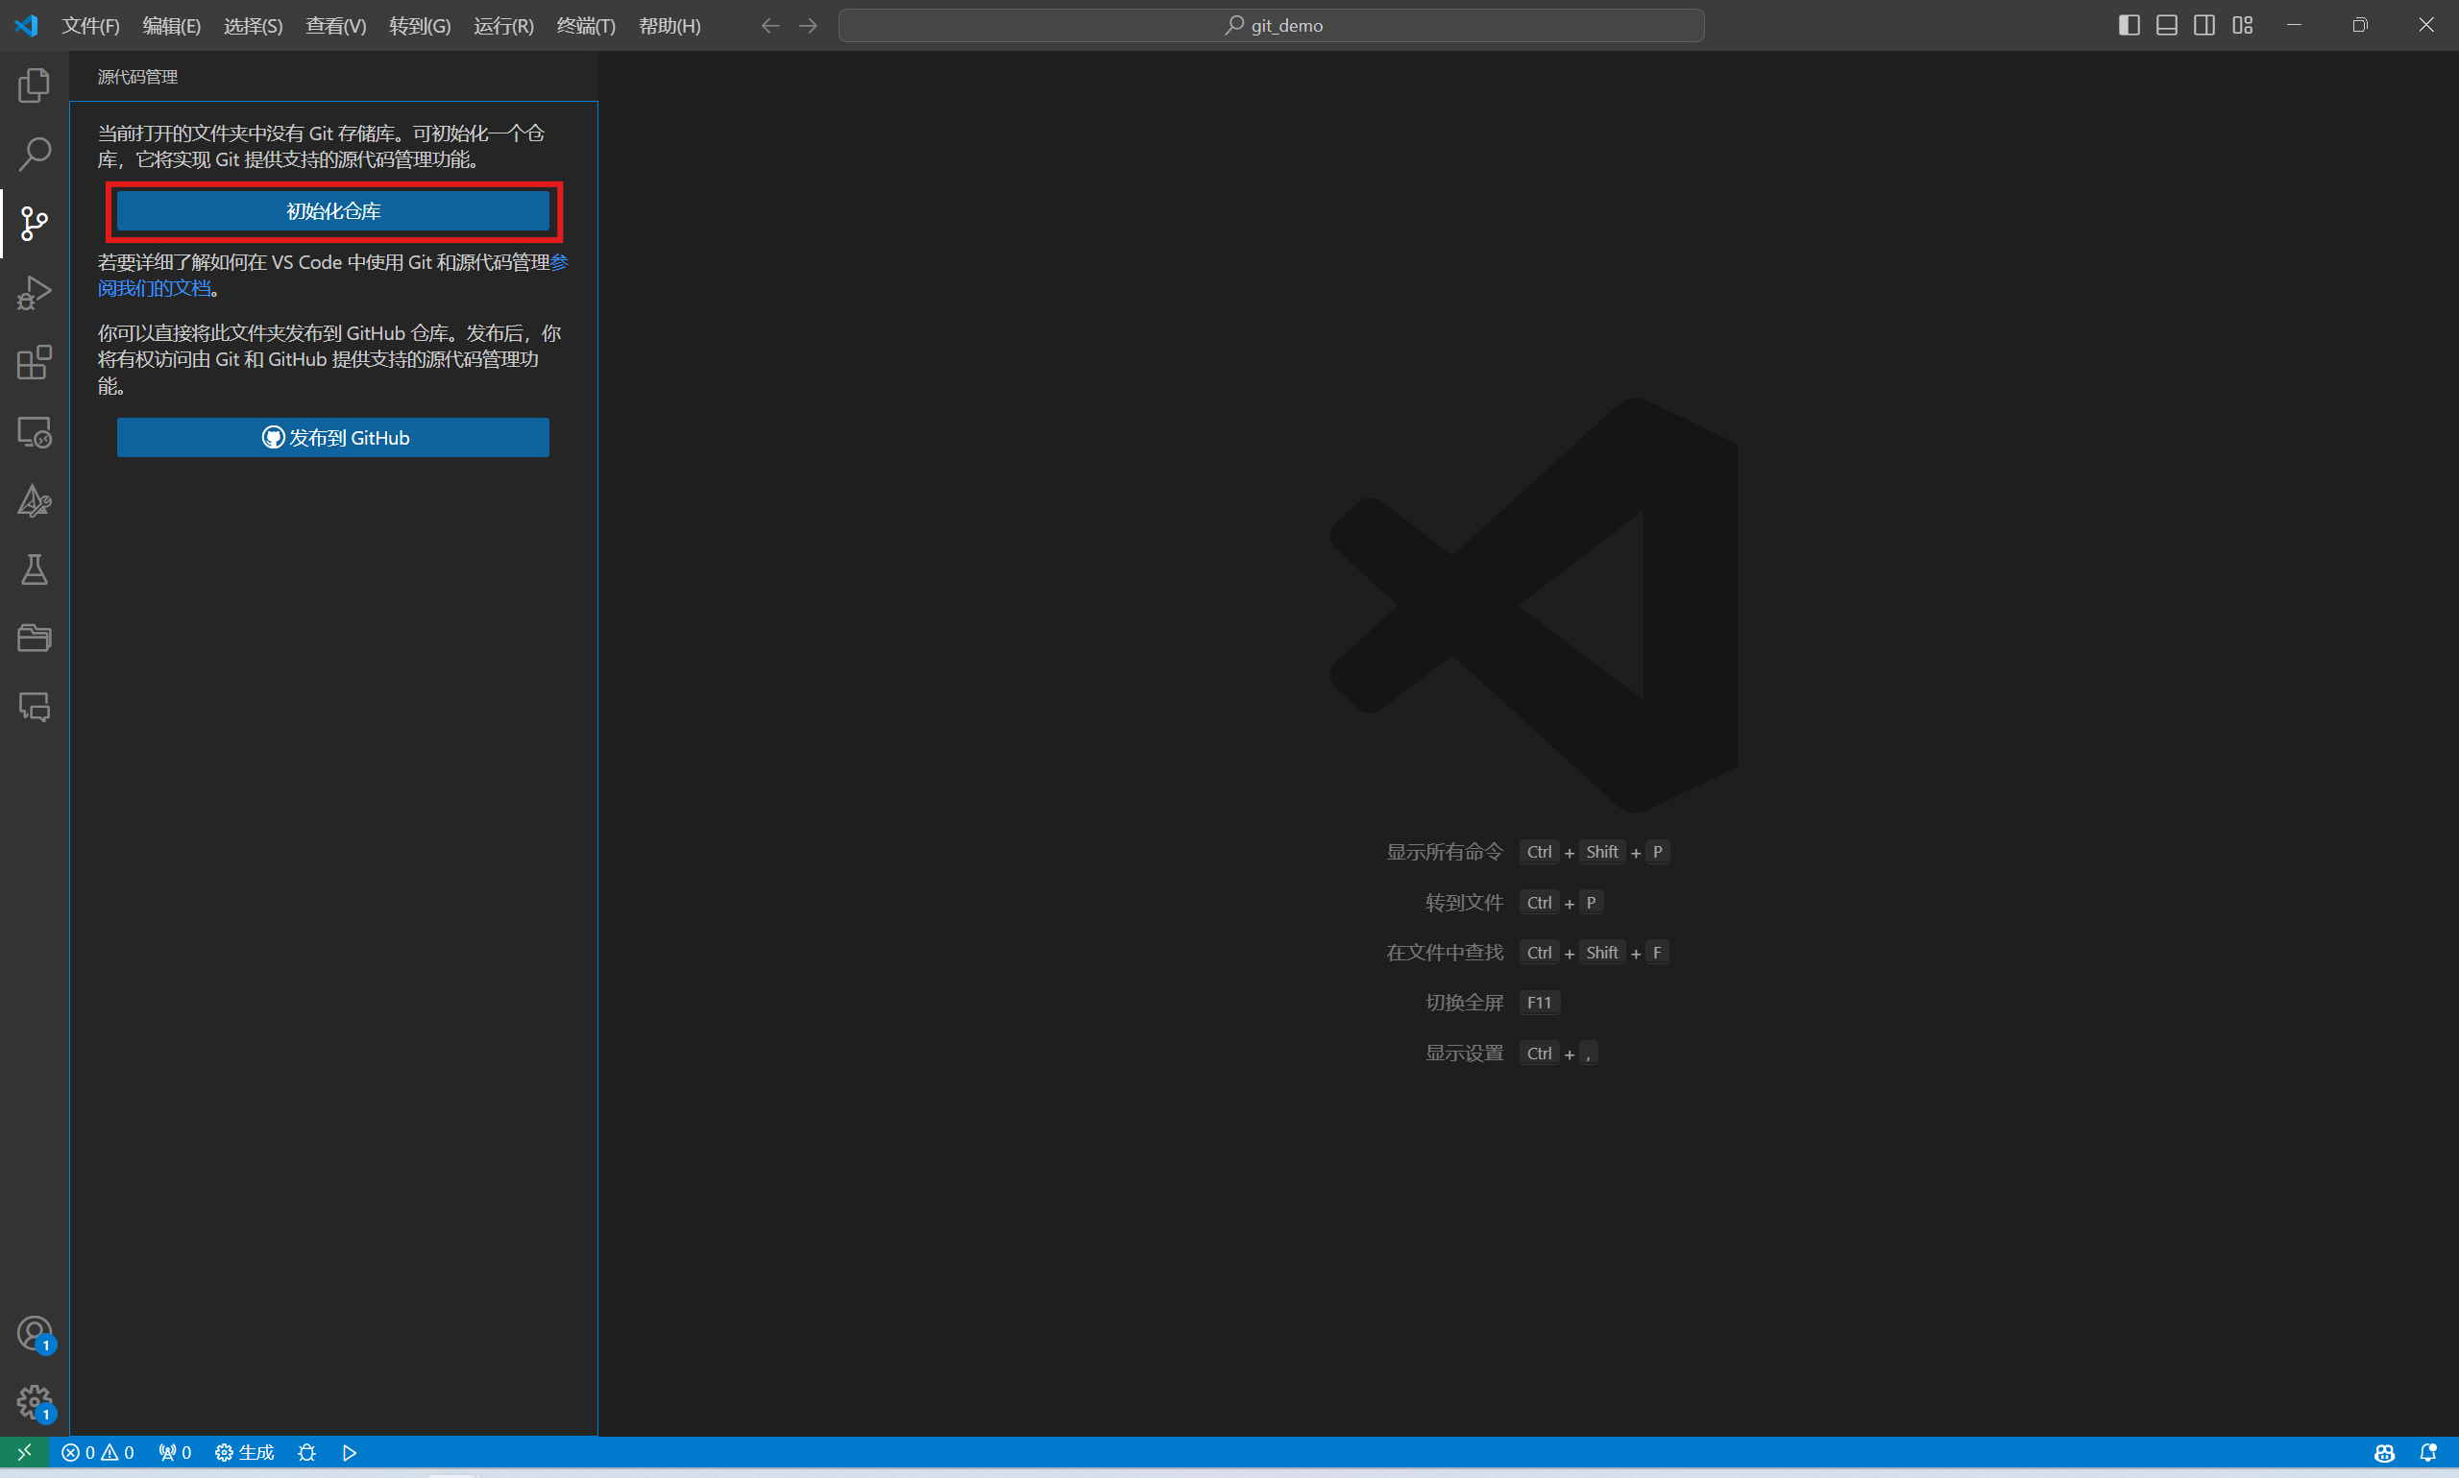This screenshot has height=1478, width=2459.
Task: Open the 参阅我们的文档 link
Action: tap(155, 289)
